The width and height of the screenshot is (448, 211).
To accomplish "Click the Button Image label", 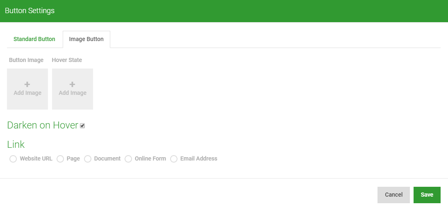I will (26, 60).
